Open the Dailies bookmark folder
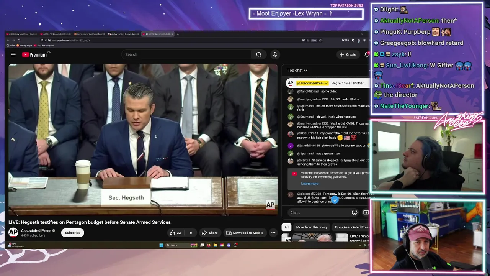This screenshot has width=490, height=276. point(10,46)
